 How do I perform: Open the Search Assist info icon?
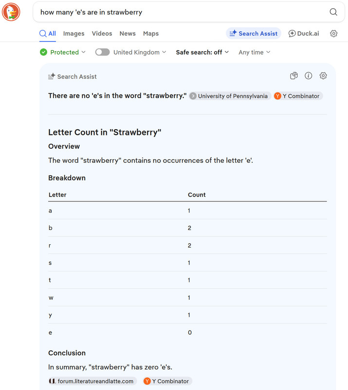(308, 76)
